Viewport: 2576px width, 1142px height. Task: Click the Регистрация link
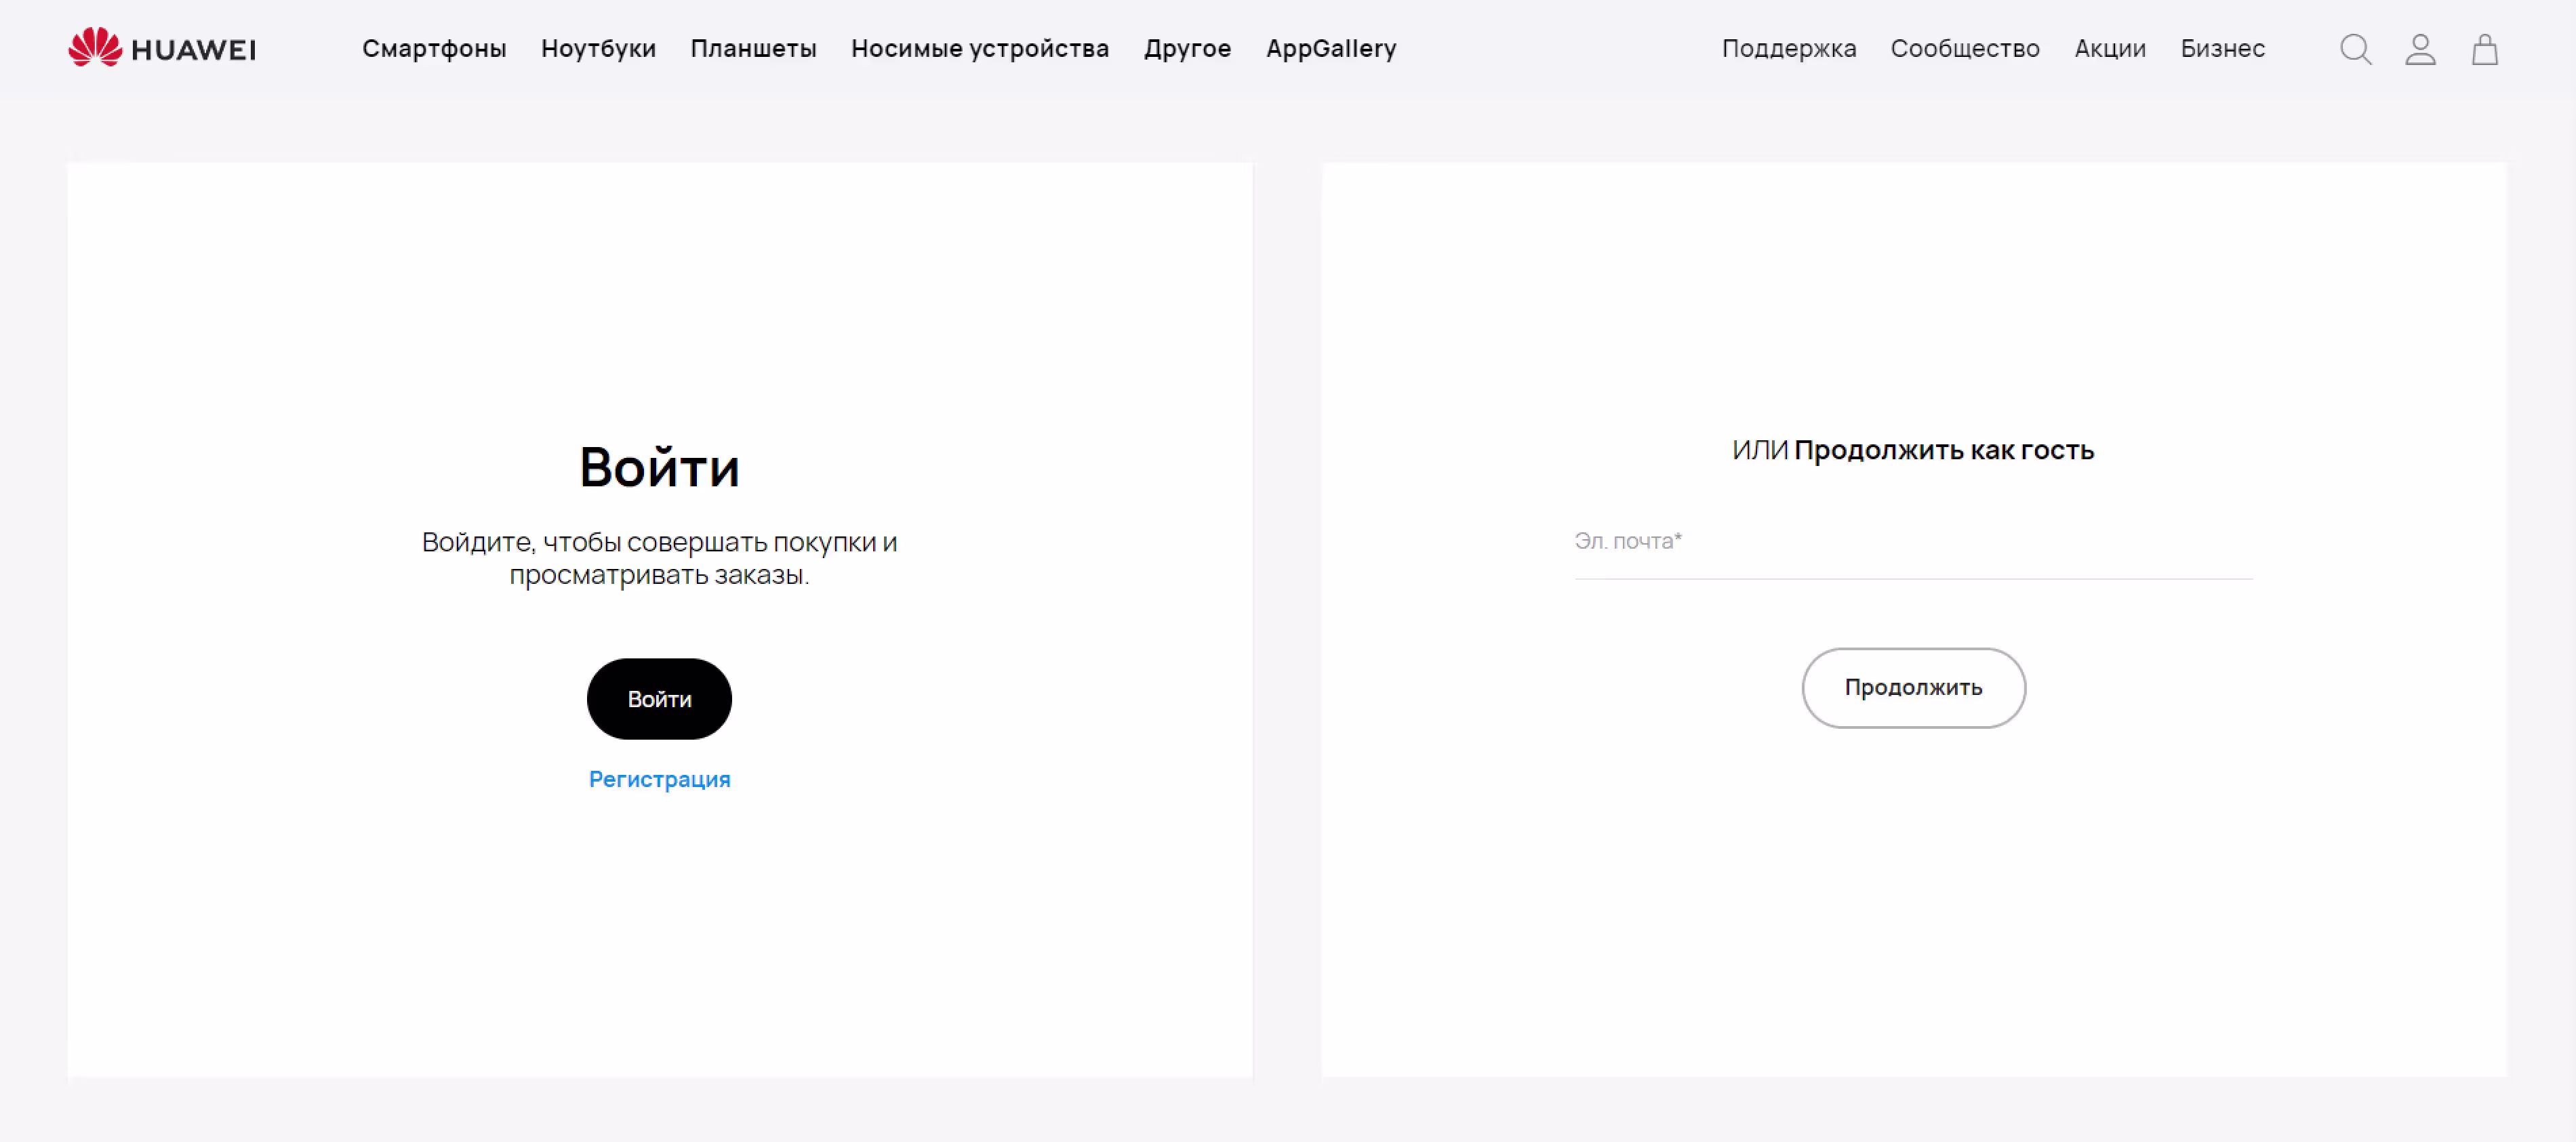coord(659,780)
